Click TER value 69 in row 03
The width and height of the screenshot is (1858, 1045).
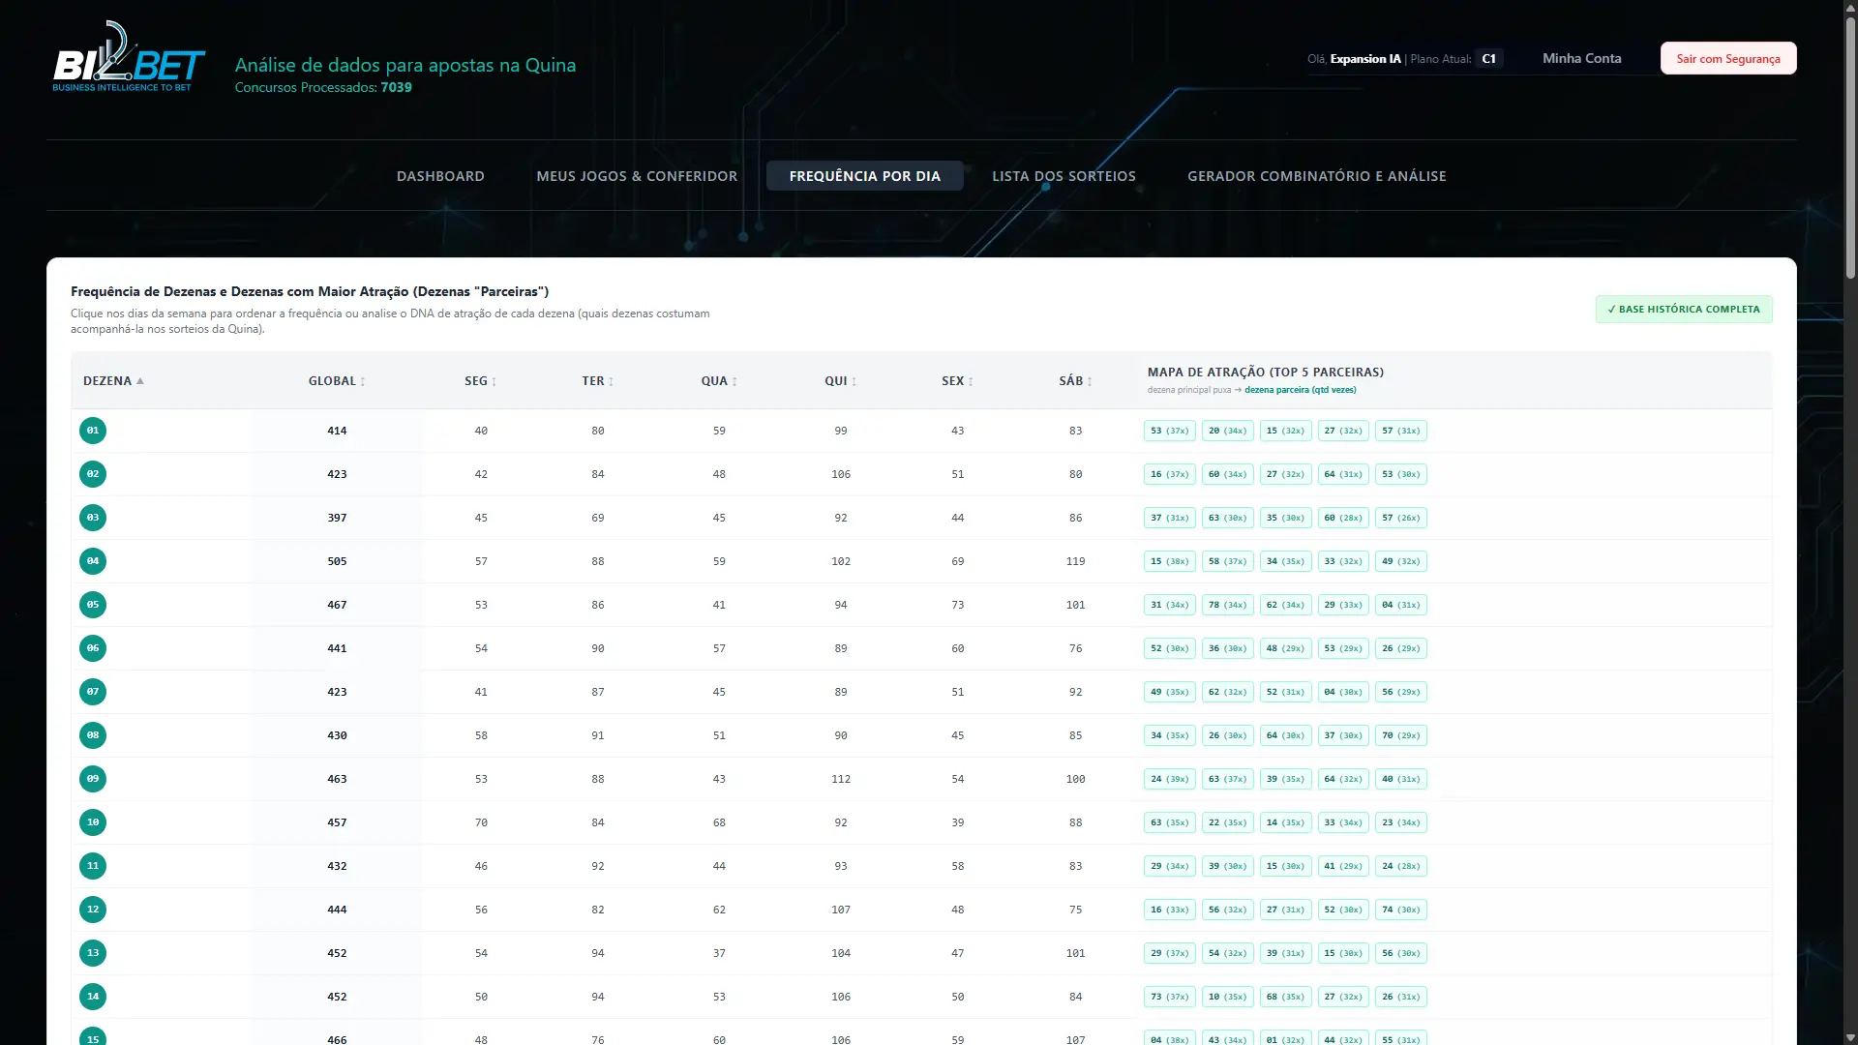tap(597, 518)
